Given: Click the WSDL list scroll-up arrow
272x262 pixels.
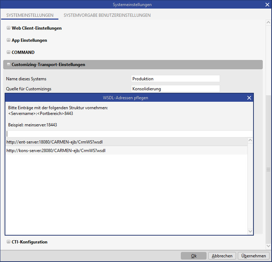Looking at the screenshot, I should (250, 141).
